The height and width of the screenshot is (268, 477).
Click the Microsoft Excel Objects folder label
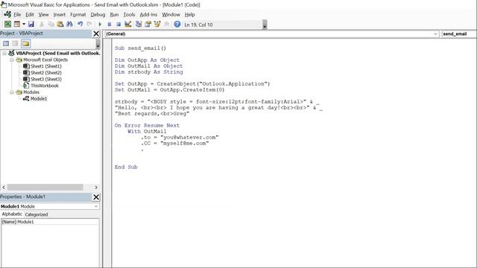click(45, 60)
